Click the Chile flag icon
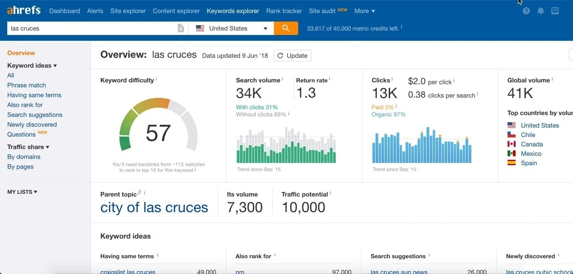 (x=511, y=135)
